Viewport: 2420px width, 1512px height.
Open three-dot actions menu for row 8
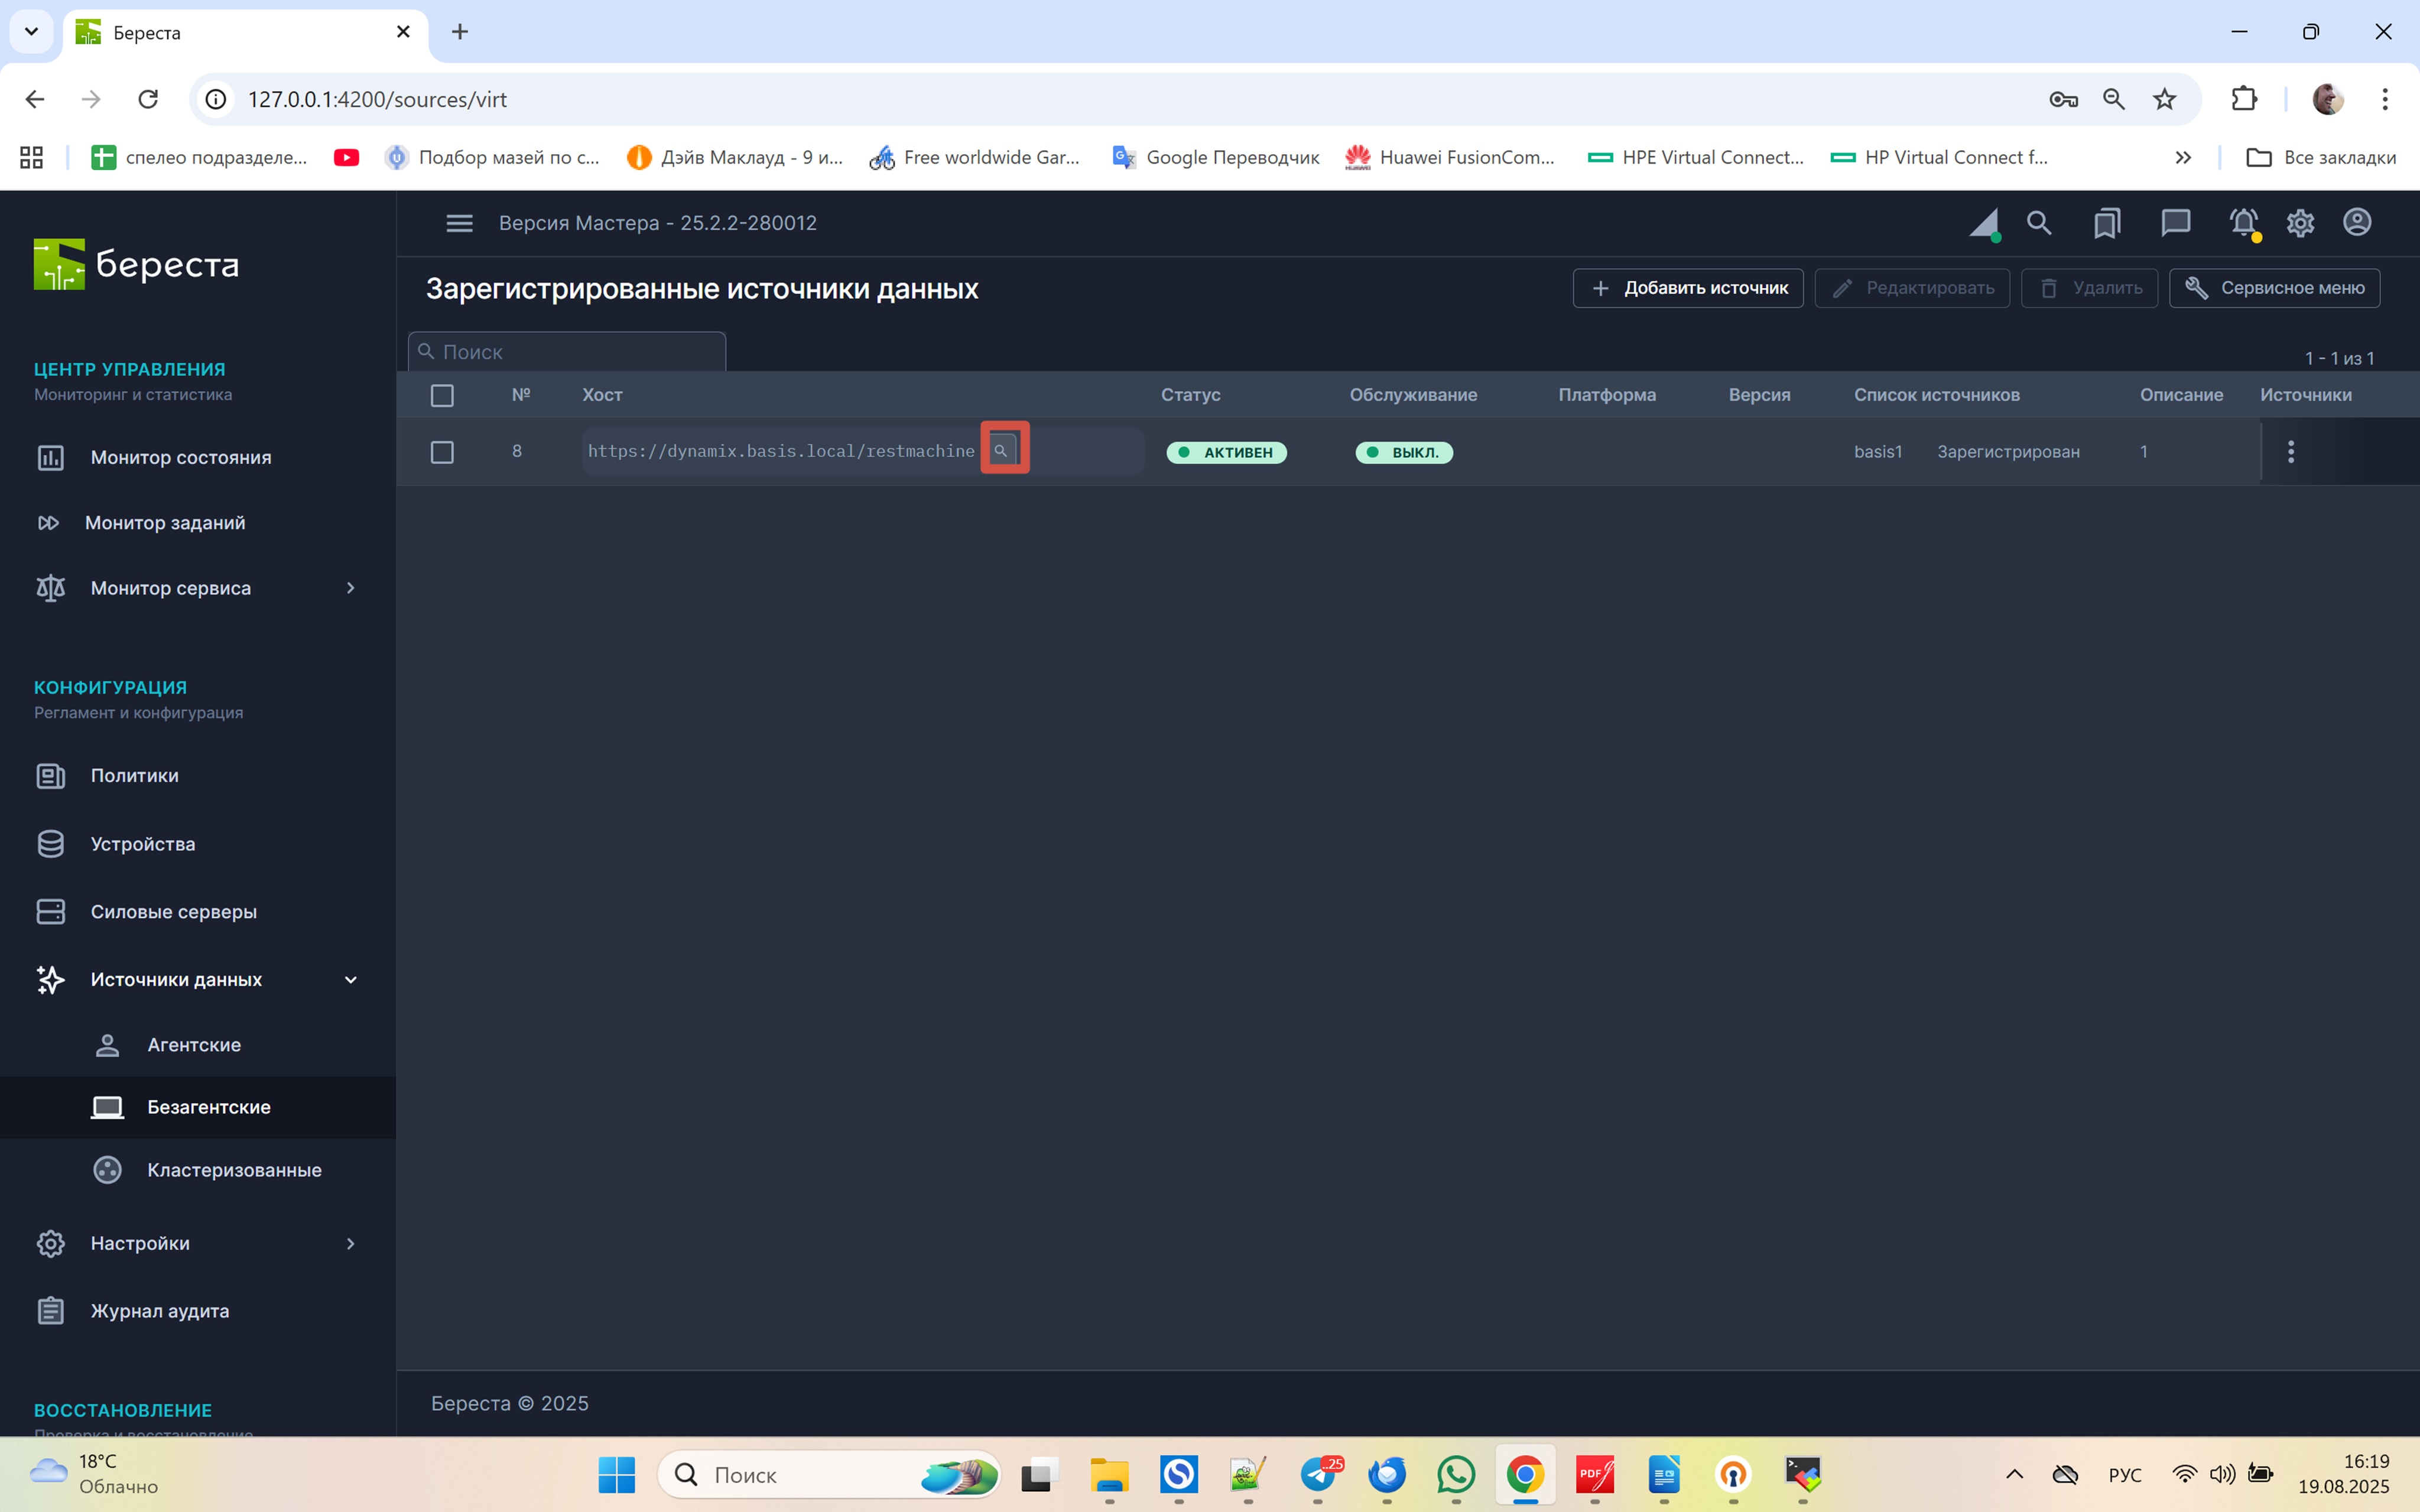tap(2291, 452)
